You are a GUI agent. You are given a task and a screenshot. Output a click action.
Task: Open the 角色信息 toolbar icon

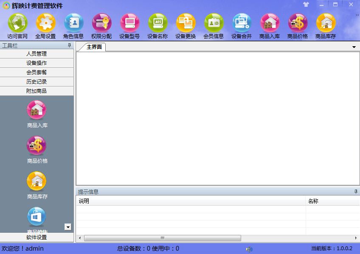pyautogui.click(x=73, y=23)
